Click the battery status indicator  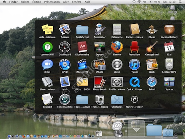pyautogui.click(x=154, y=2)
